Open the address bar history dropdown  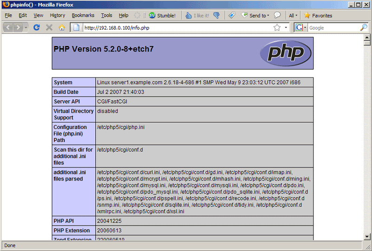tap(286, 28)
